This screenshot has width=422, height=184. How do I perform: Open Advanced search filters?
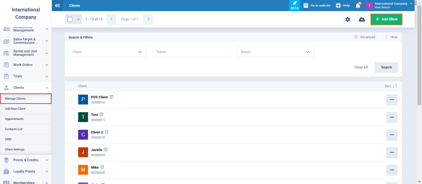pyautogui.click(x=365, y=37)
